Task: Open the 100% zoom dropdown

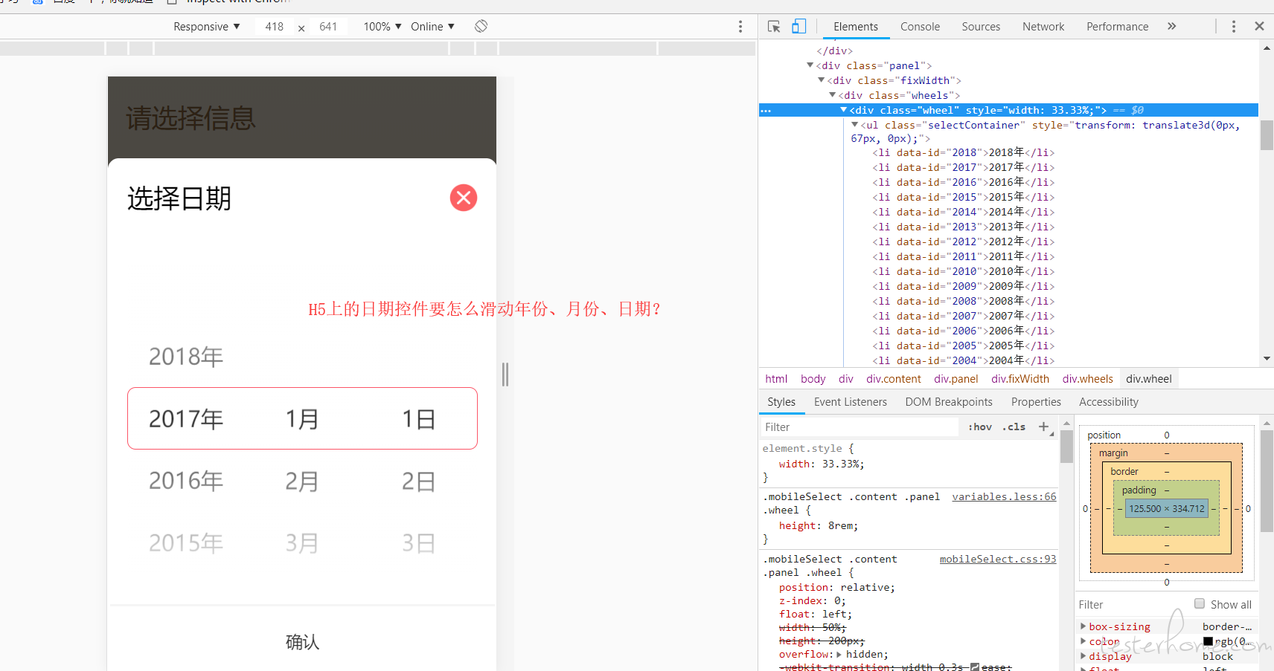Action: (382, 27)
